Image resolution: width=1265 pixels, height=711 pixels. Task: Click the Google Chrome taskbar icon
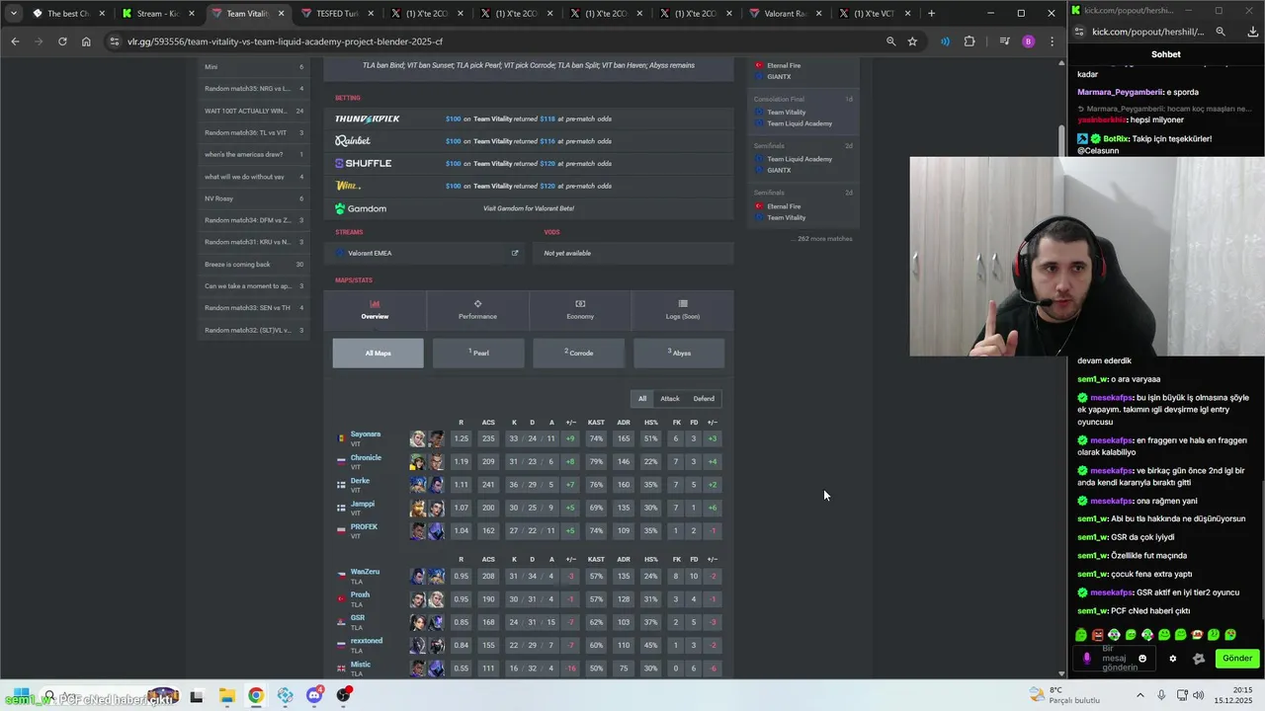(x=256, y=695)
